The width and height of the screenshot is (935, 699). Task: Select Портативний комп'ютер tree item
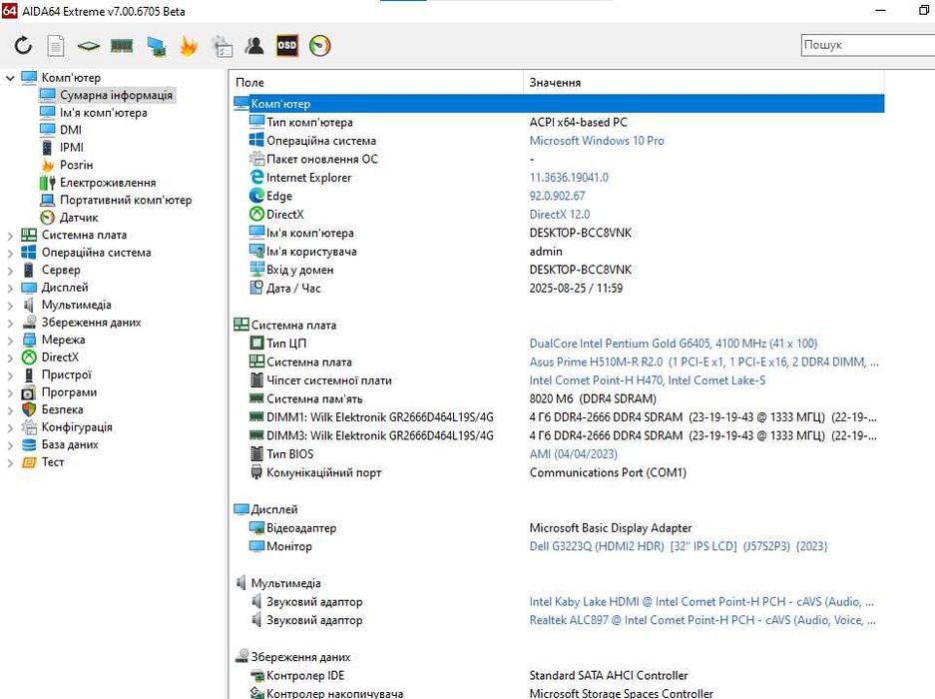[125, 200]
